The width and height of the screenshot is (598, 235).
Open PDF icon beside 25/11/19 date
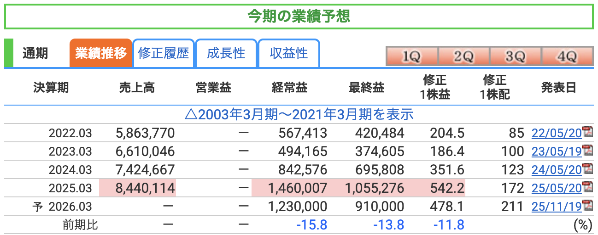click(x=587, y=205)
